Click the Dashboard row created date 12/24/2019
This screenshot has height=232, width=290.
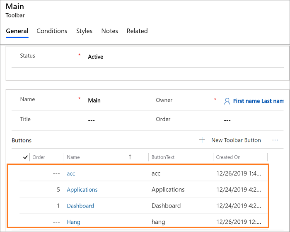click(x=239, y=206)
